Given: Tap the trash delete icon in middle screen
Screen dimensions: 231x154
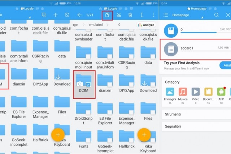Looking at the screenshot, I should point(130,15).
